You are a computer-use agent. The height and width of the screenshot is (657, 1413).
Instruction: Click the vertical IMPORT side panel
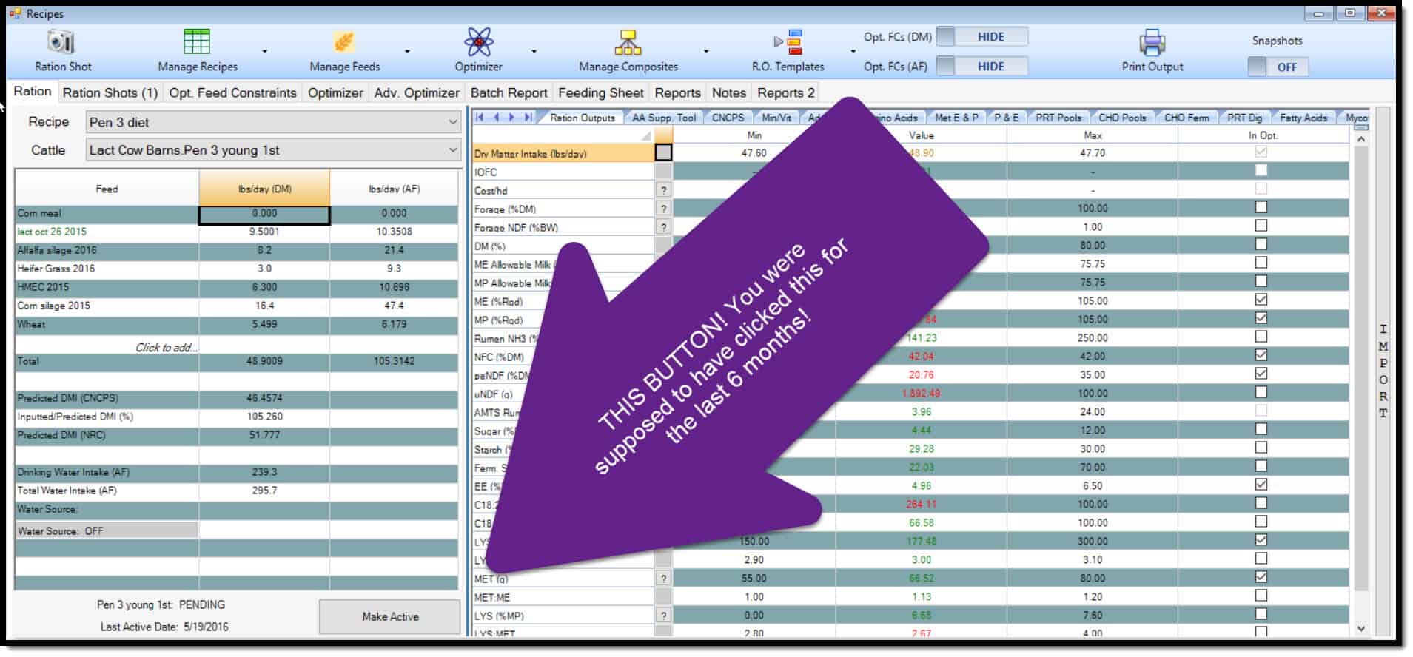point(1382,370)
